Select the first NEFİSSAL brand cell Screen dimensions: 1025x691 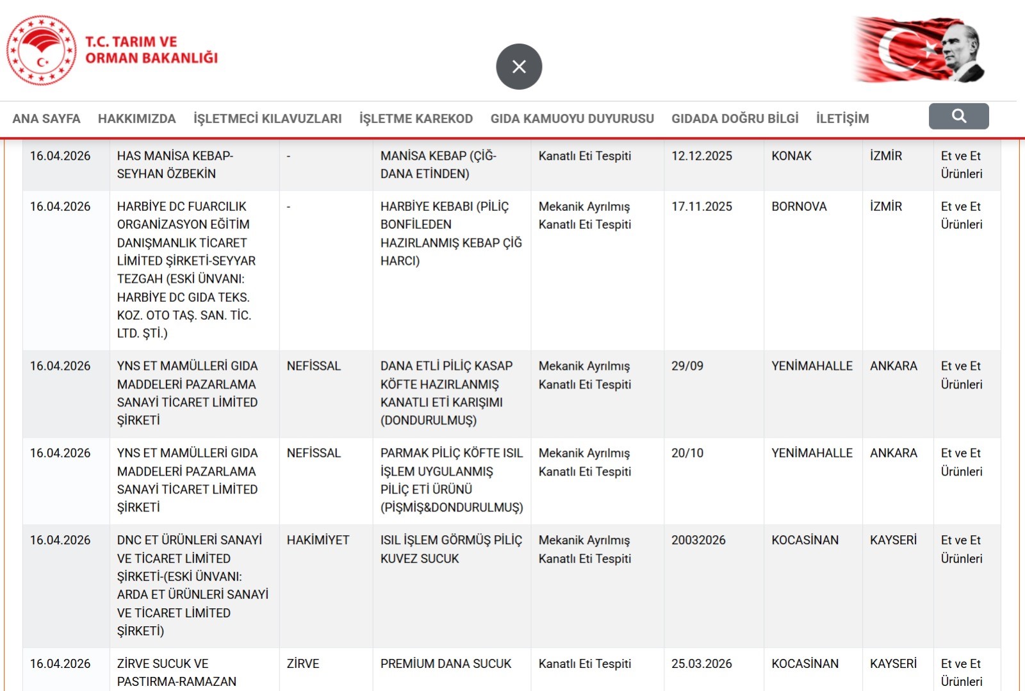[314, 366]
